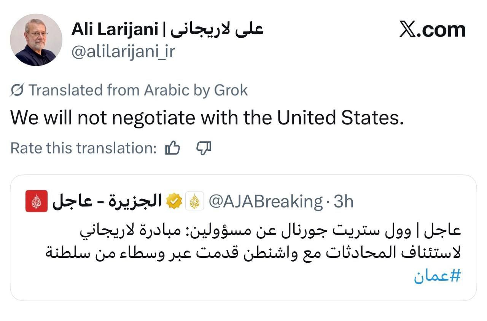Open the #عمان hashtag
The width and height of the screenshot is (487, 321).
tap(437, 276)
